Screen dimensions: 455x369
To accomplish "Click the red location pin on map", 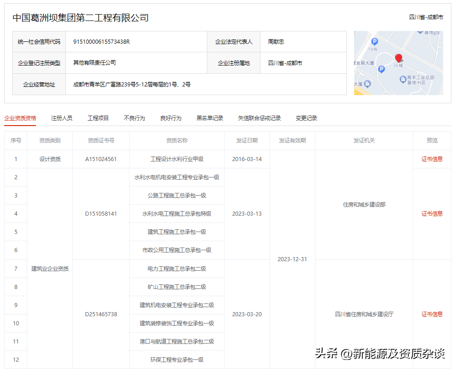I will click(x=399, y=58).
